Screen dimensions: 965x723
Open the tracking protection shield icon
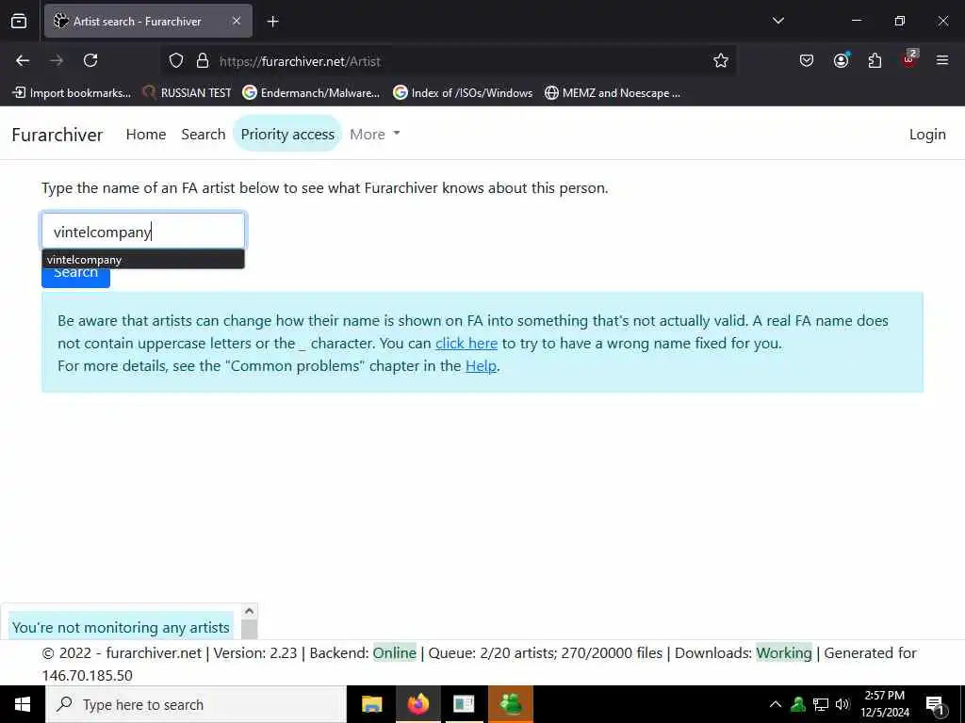tap(176, 60)
